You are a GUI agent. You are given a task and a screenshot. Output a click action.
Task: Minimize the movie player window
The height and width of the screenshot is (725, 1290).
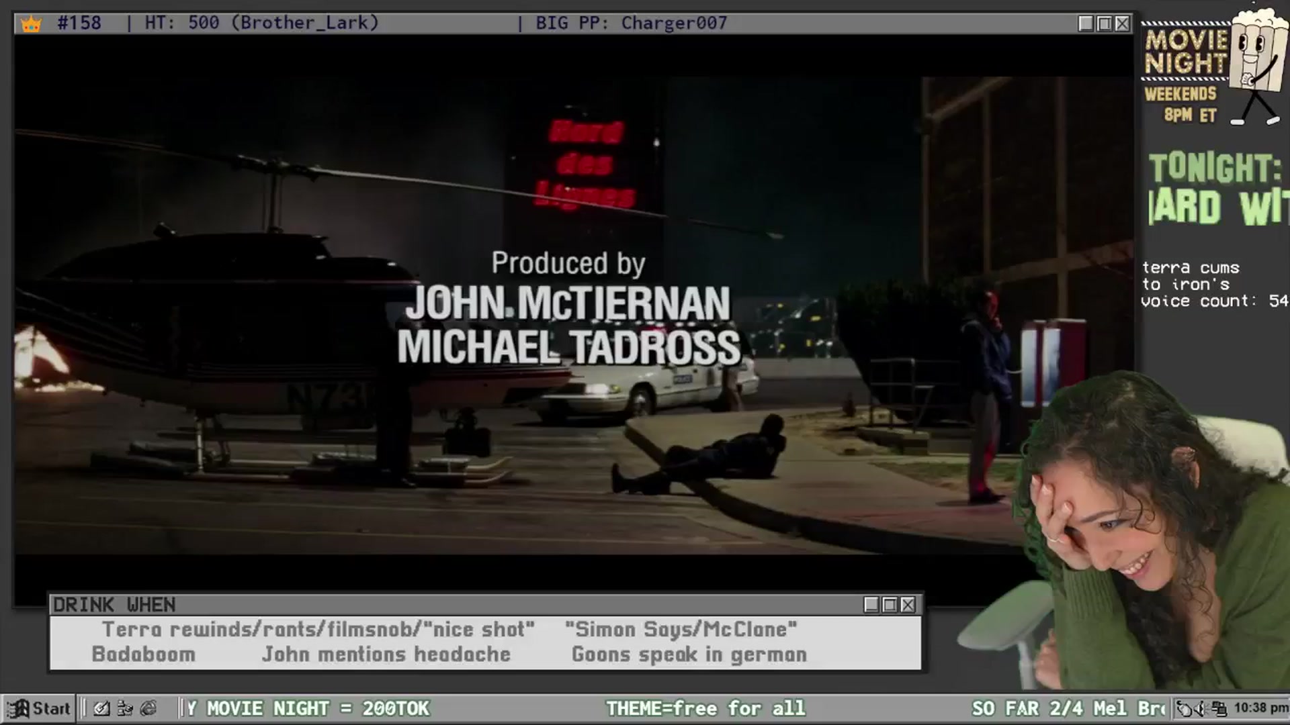(x=1086, y=23)
